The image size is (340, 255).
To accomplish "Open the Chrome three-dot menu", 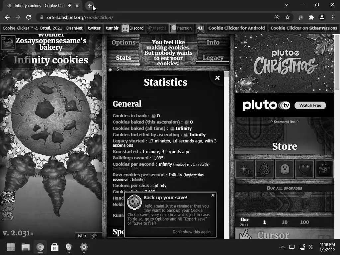I will [333, 17].
